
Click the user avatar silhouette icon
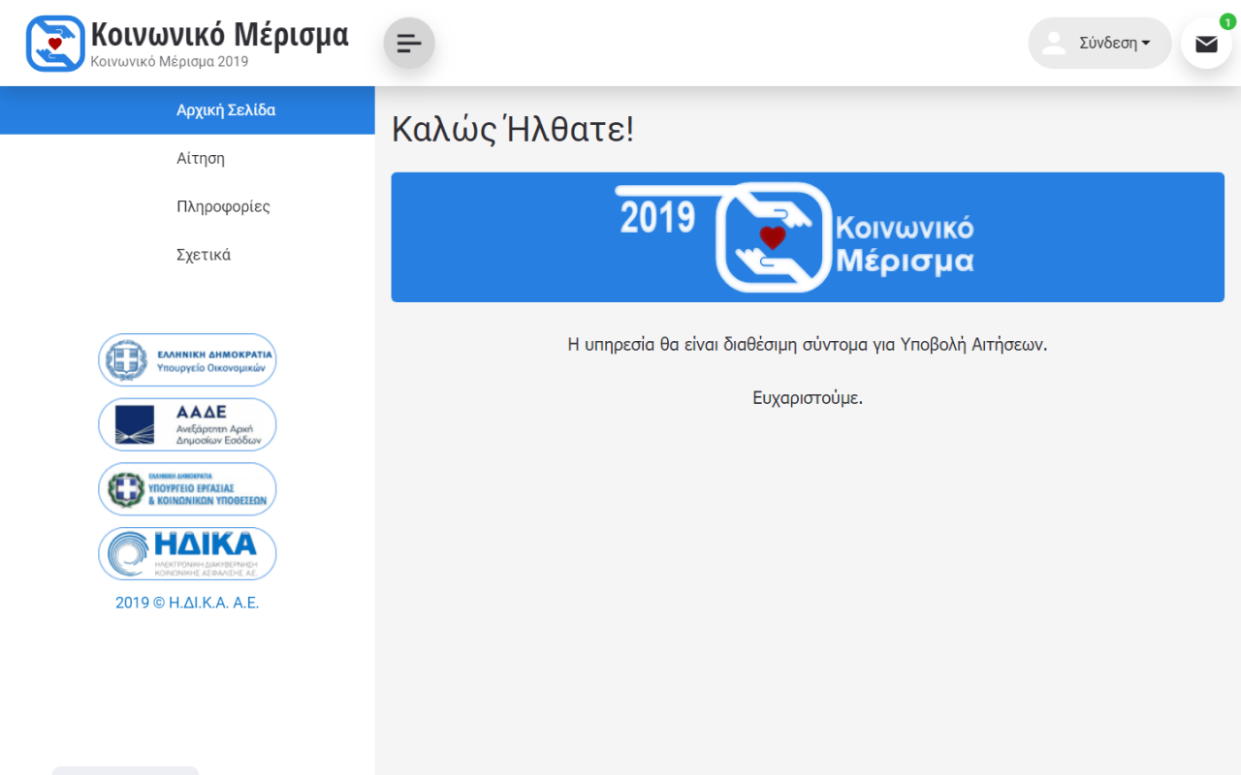(1053, 44)
